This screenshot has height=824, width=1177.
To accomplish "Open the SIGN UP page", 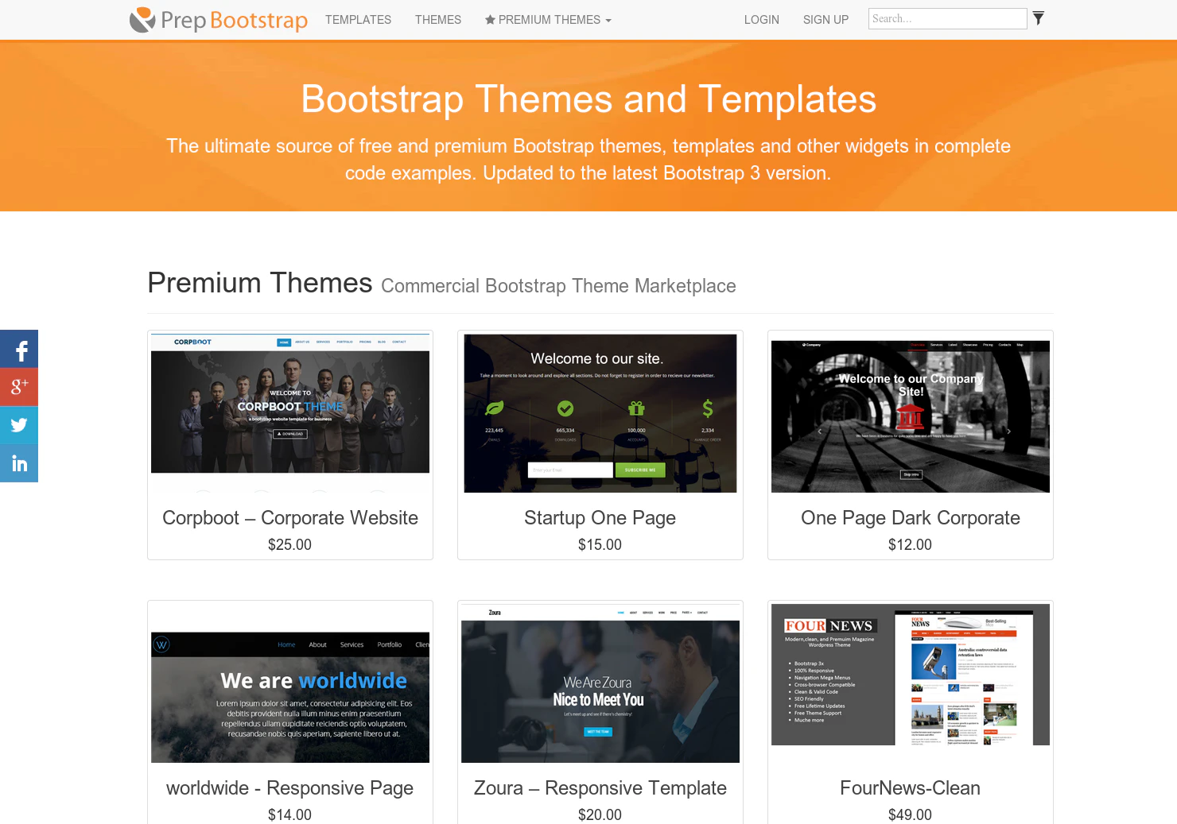I will [x=825, y=19].
